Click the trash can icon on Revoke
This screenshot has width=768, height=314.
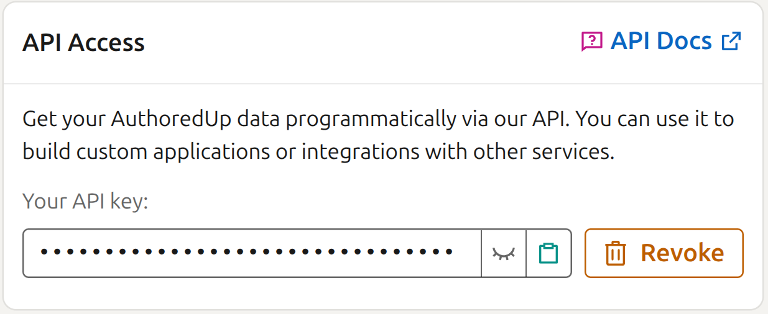(x=615, y=253)
